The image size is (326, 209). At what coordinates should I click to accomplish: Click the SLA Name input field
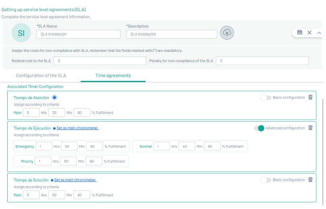pyautogui.click(x=78, y=34)
